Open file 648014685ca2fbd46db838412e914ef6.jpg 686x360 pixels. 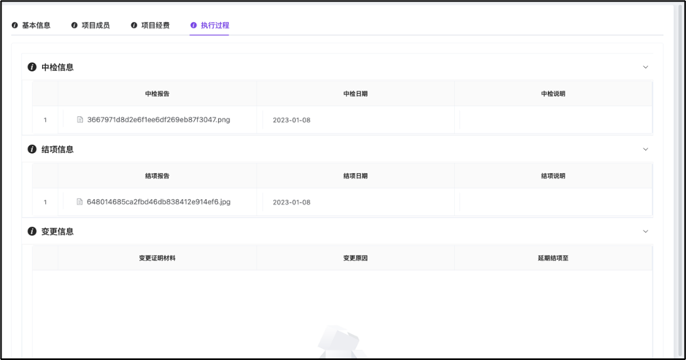coord(158,202)
